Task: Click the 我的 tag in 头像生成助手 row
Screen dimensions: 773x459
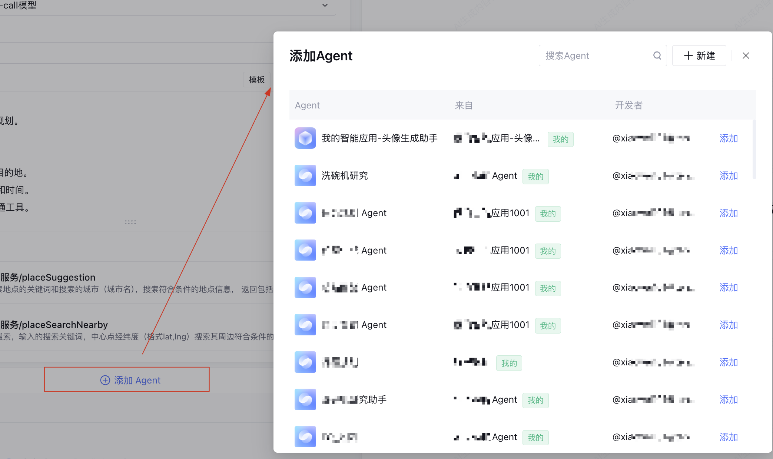Action: click(560, 139)
